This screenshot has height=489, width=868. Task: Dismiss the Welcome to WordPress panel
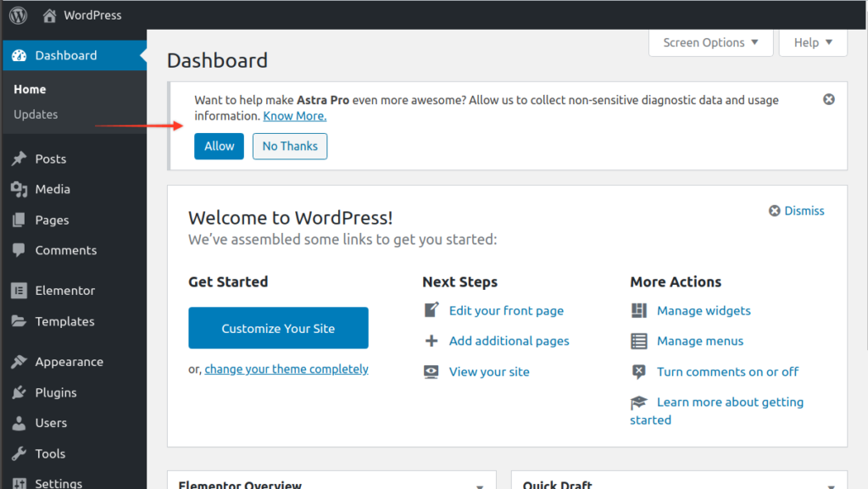(797, 211)
